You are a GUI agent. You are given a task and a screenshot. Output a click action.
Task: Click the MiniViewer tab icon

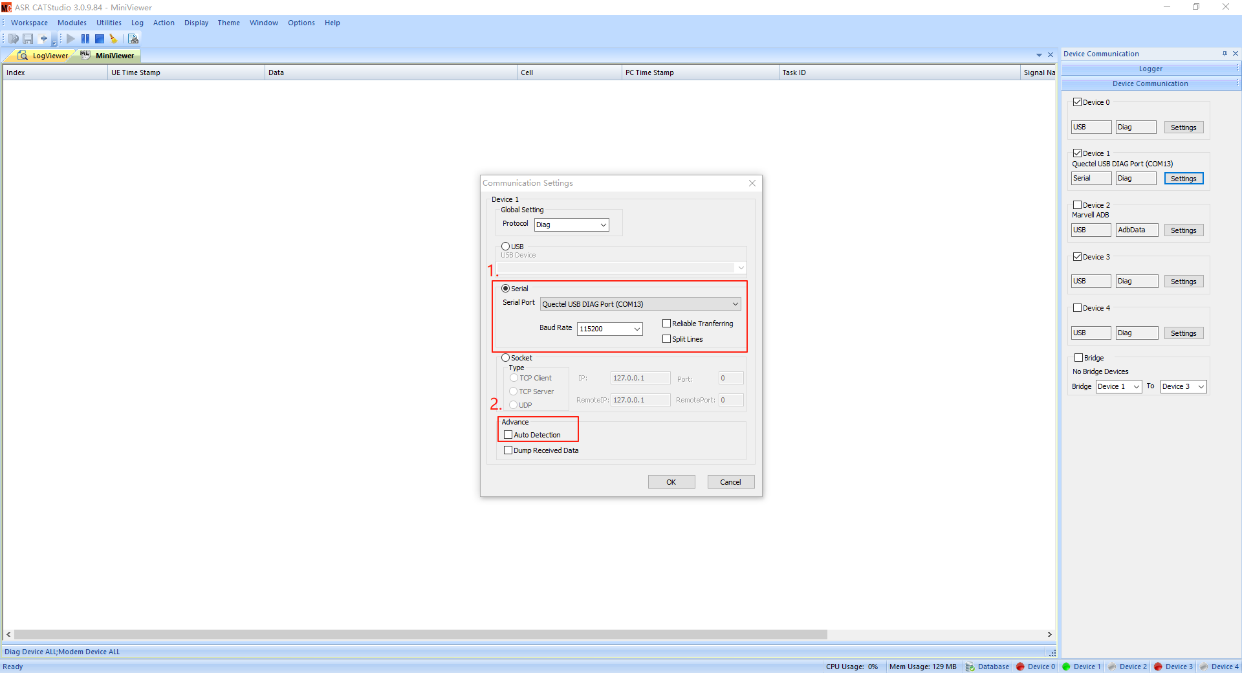85,55
